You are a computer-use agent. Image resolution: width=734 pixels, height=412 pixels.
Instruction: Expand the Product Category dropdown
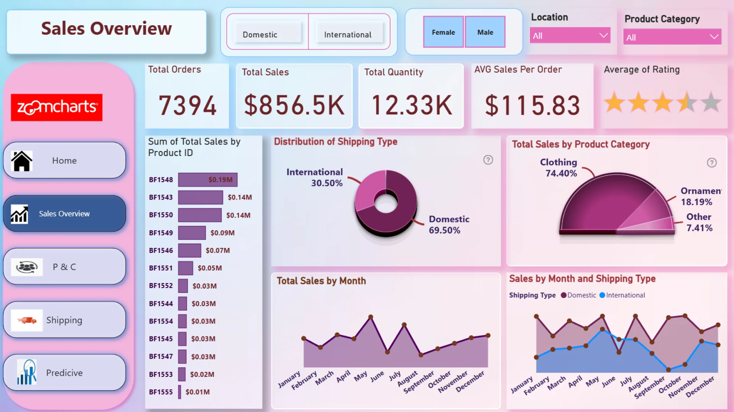(x=672, y=37)
